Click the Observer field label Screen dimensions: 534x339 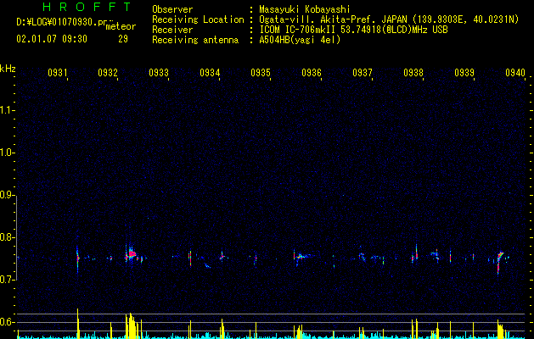[x=172, y=9]
